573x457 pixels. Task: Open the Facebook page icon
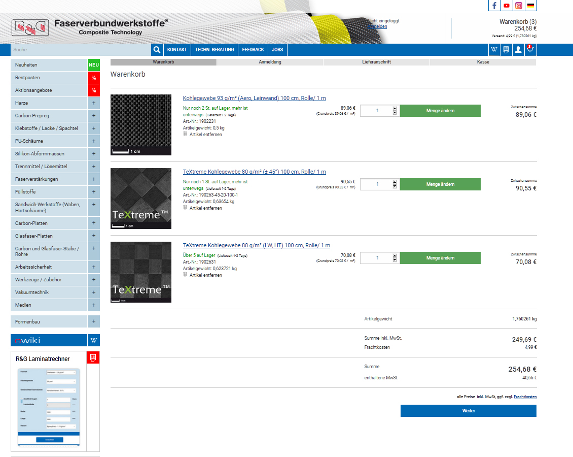494,6
